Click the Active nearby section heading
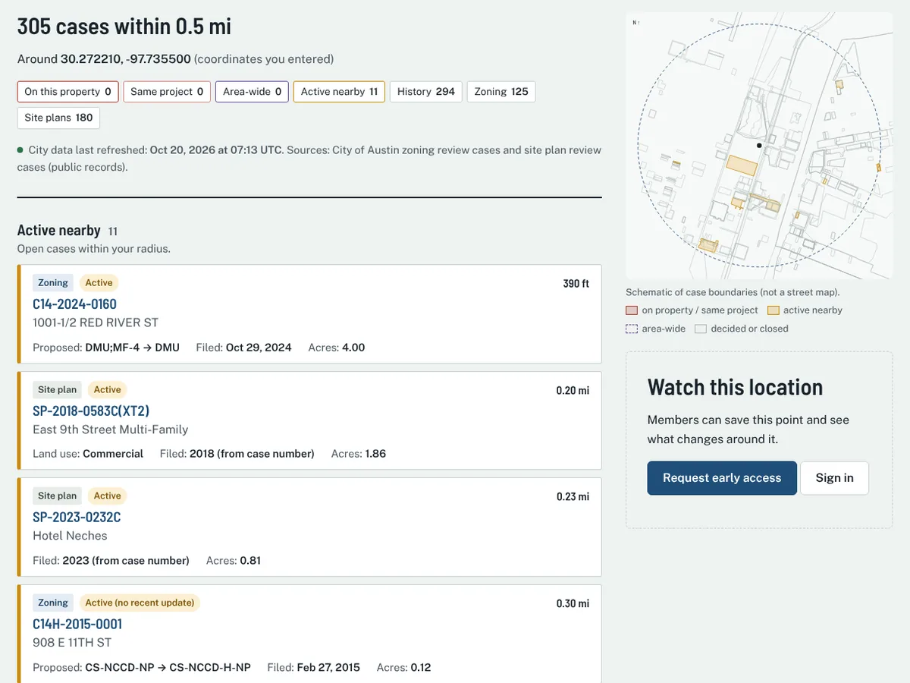Viewport: 910px width, 683px height. (59, 231)
